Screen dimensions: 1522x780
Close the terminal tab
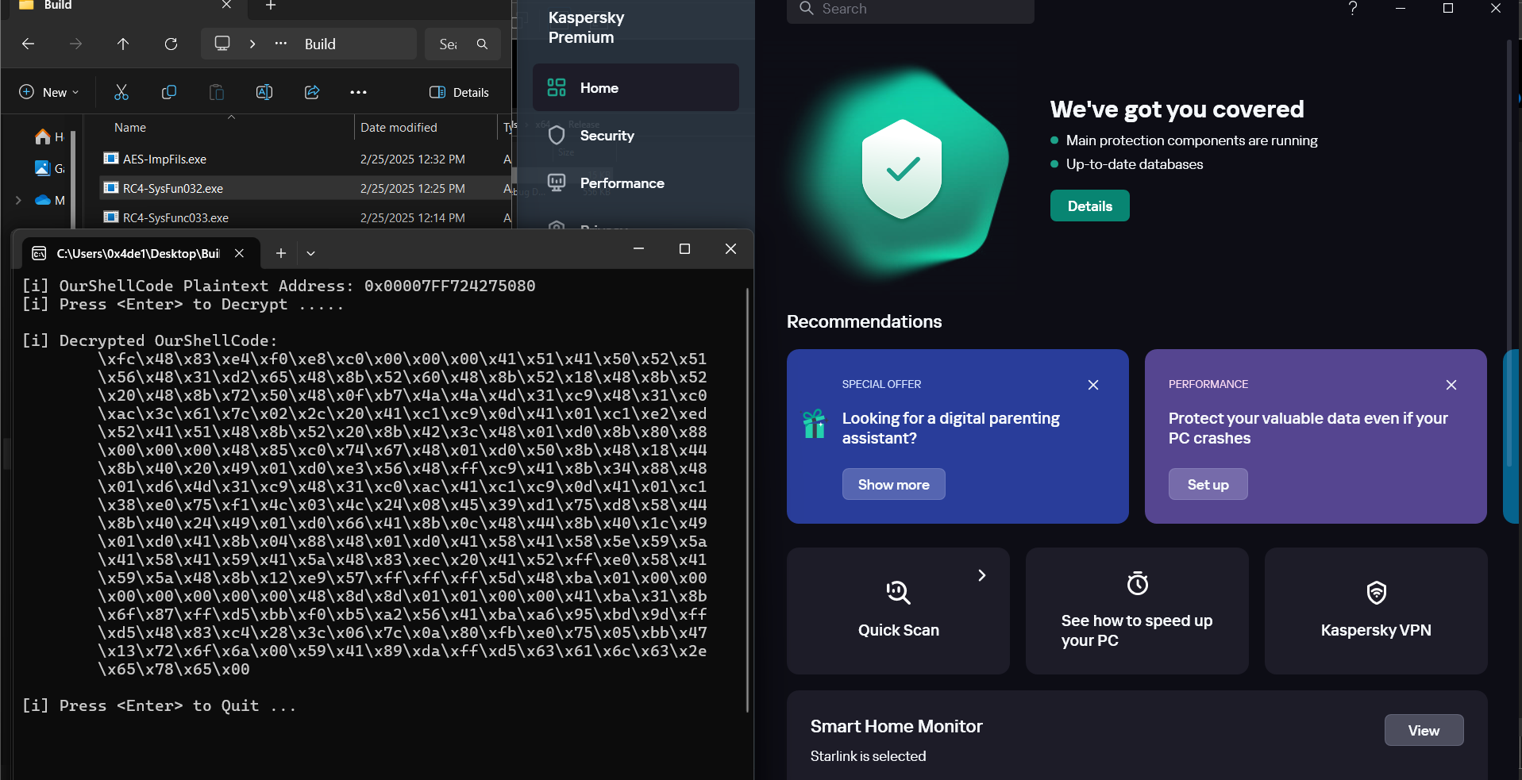[x=239, y=253]
